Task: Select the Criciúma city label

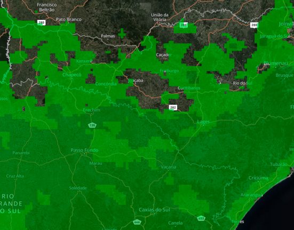Action: [258, 178]
